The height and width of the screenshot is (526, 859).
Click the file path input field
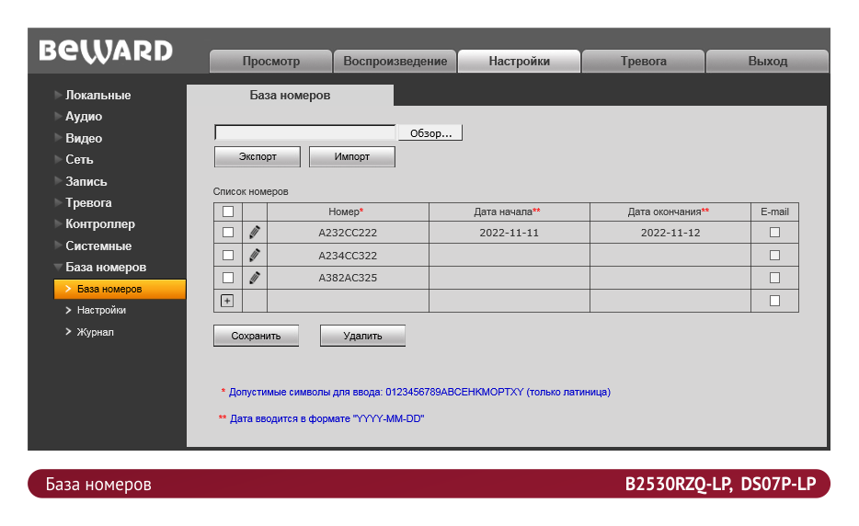pyautogui.click(x=304, y=133)
